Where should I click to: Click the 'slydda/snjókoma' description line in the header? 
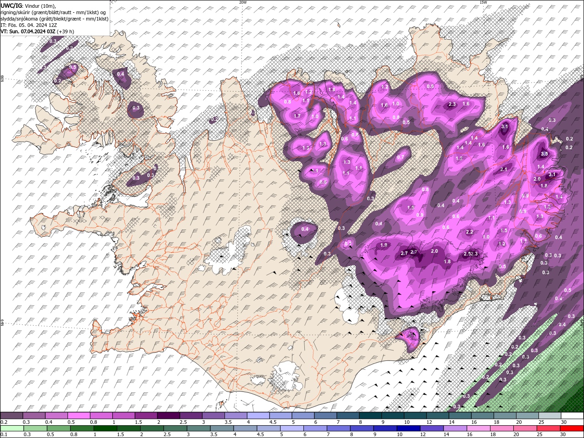point(54,18)
